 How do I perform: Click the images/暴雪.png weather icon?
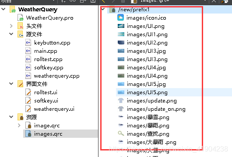121,117
